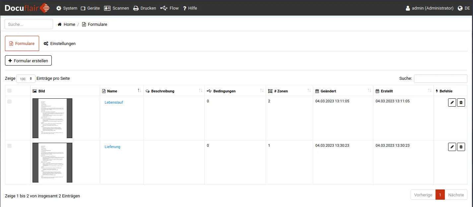
Task: Click the trash icon for Lebenslauf
Action: pos(461,103)
